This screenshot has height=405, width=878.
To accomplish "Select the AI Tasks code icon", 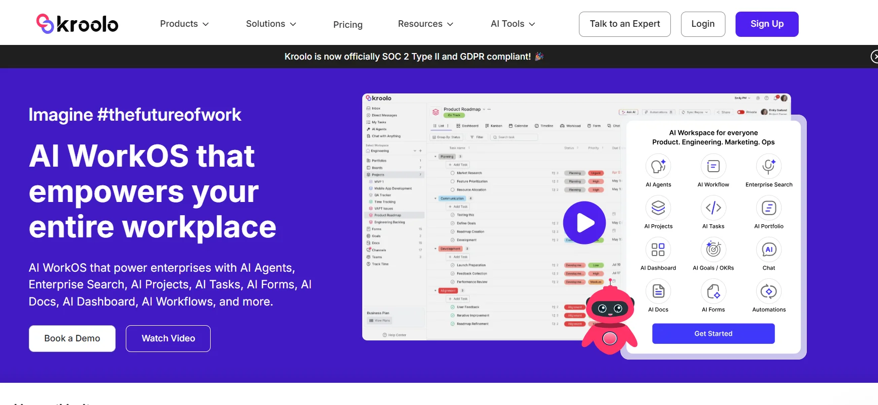I will pos(713,208).
